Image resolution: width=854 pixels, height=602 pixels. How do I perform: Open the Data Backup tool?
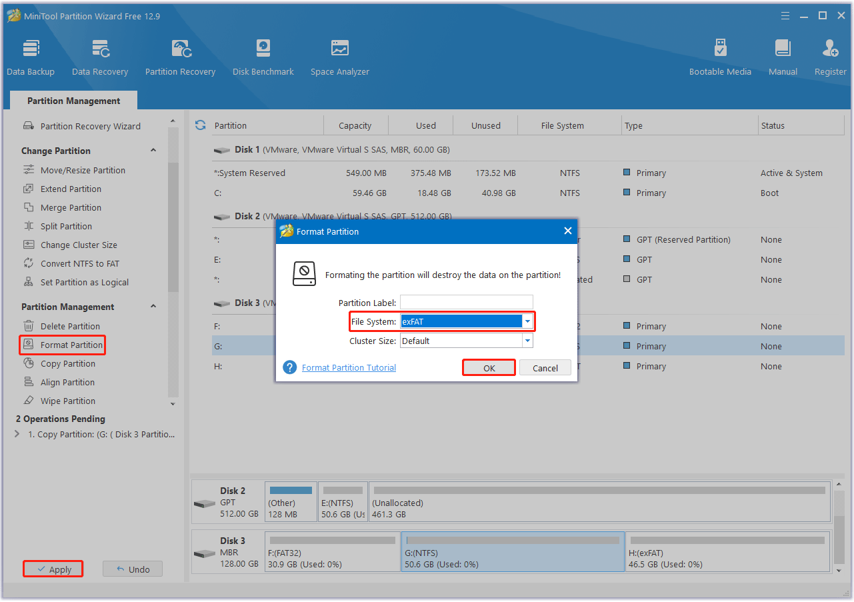31,58
